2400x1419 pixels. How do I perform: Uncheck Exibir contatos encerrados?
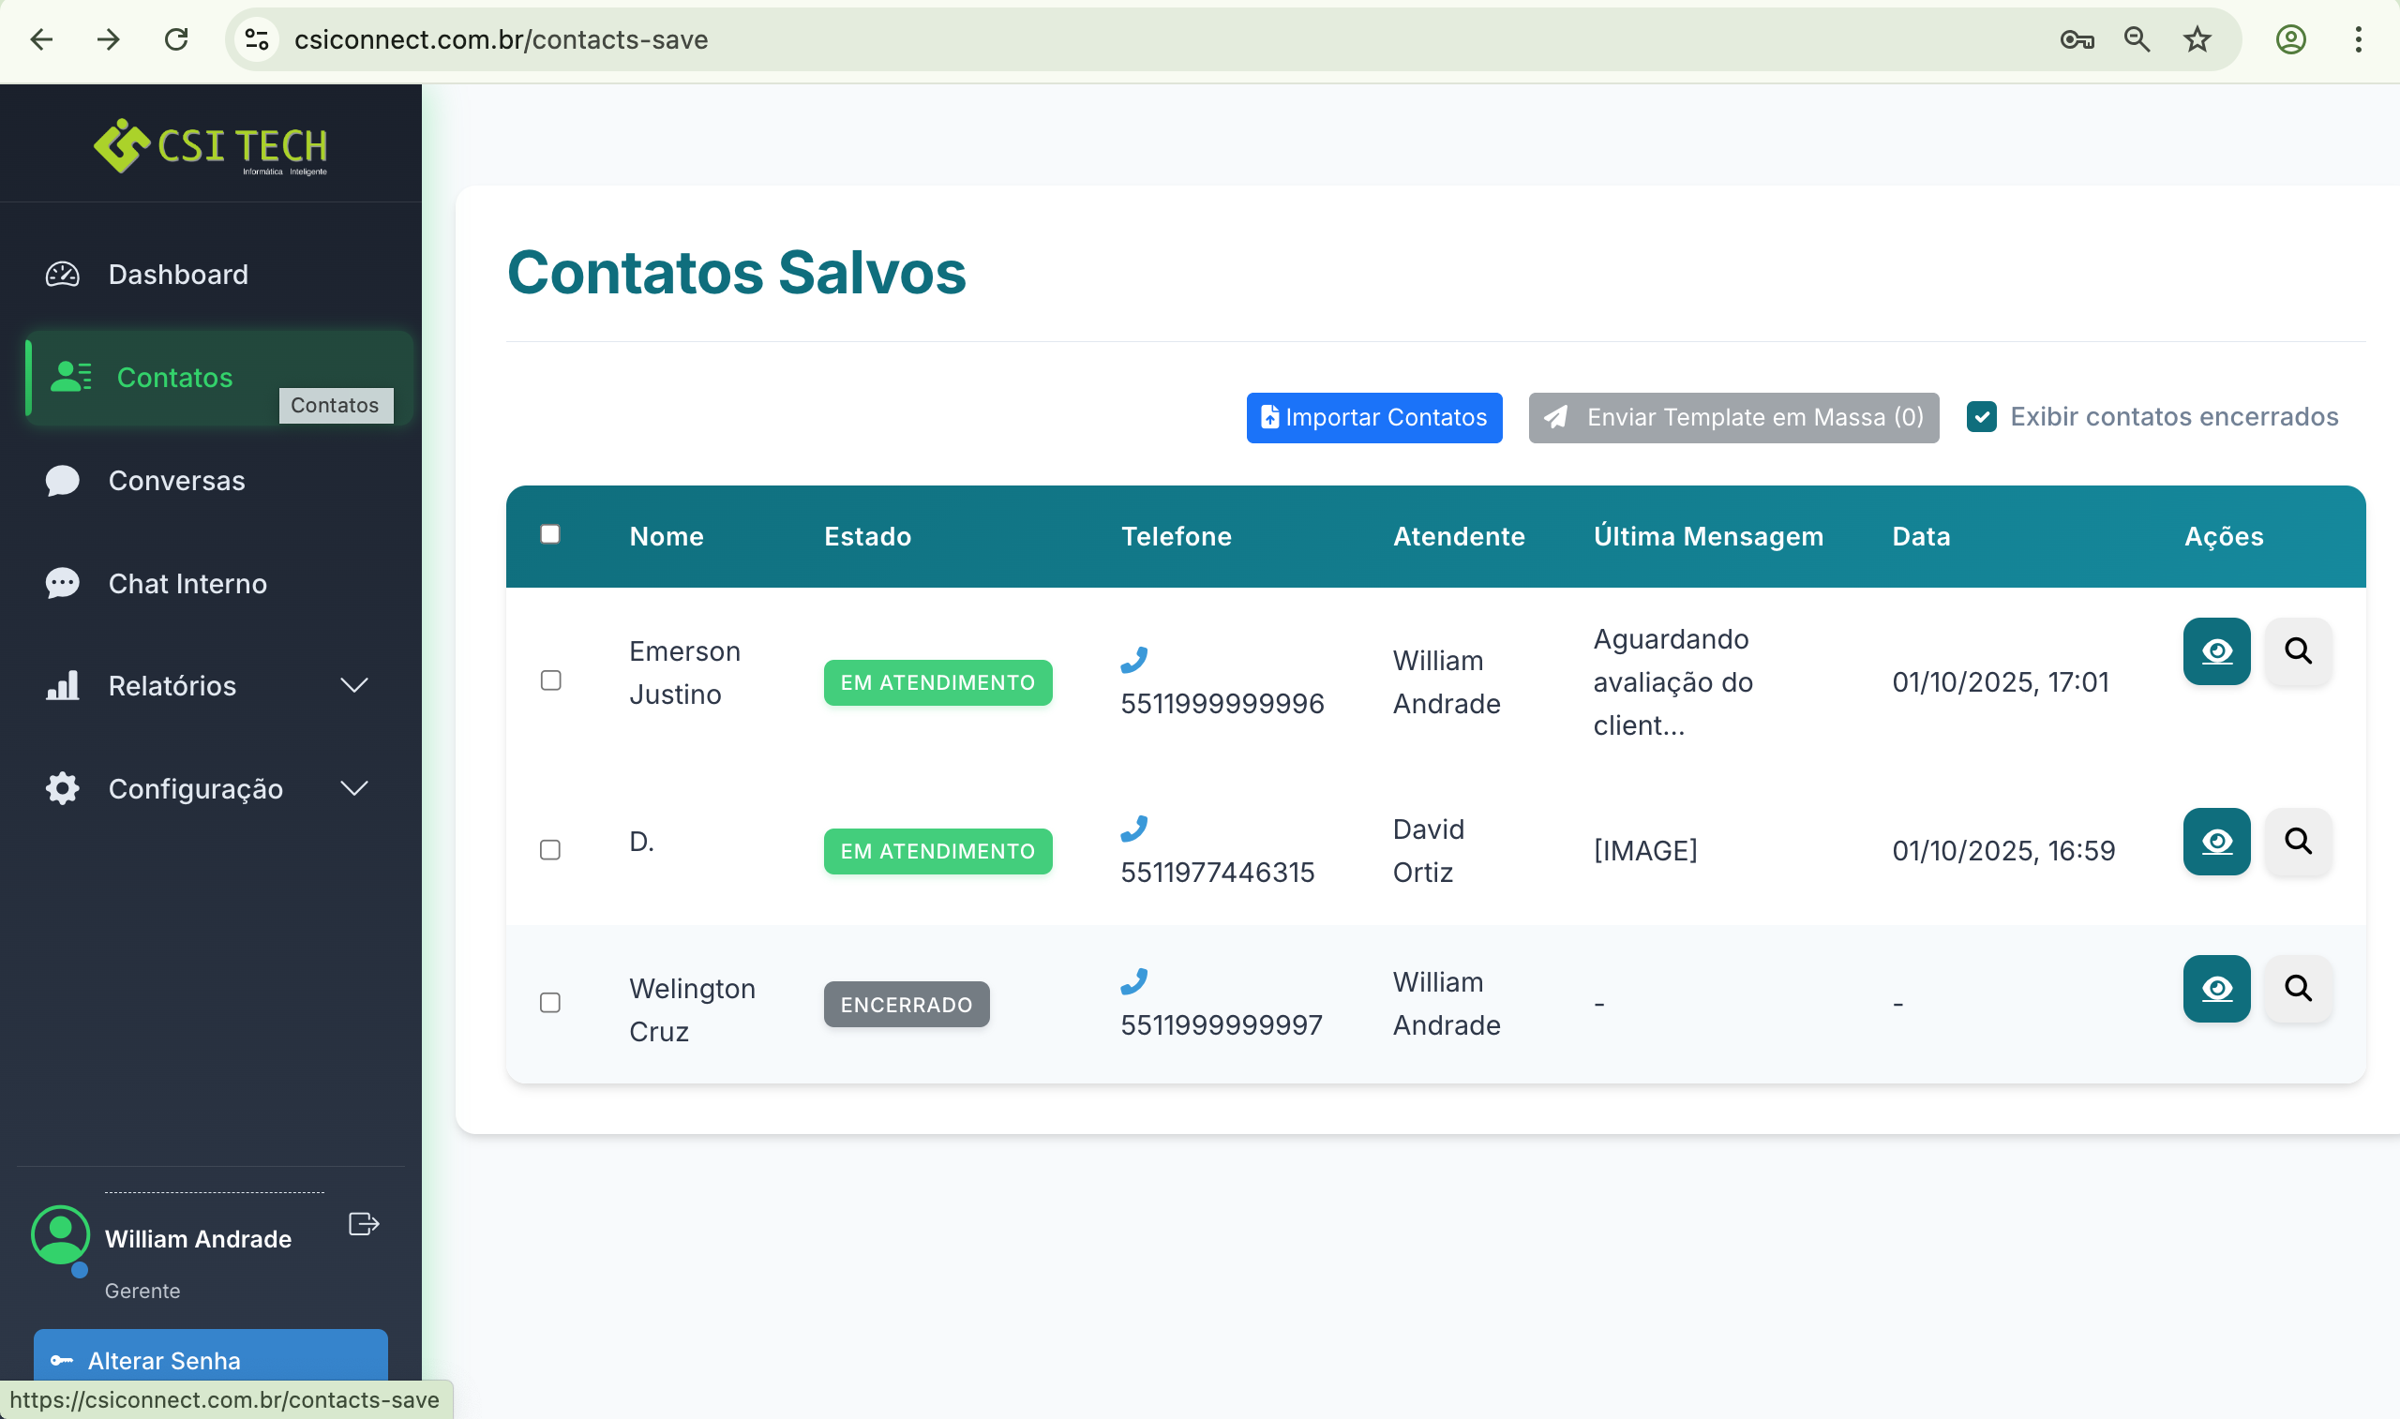click(x=1981, y=417)
